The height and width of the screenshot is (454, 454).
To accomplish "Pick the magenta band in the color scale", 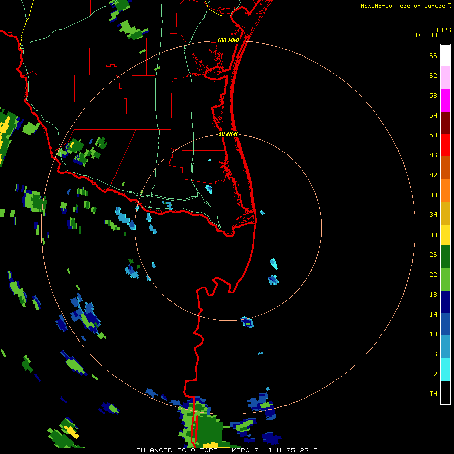I will (445, 100).
